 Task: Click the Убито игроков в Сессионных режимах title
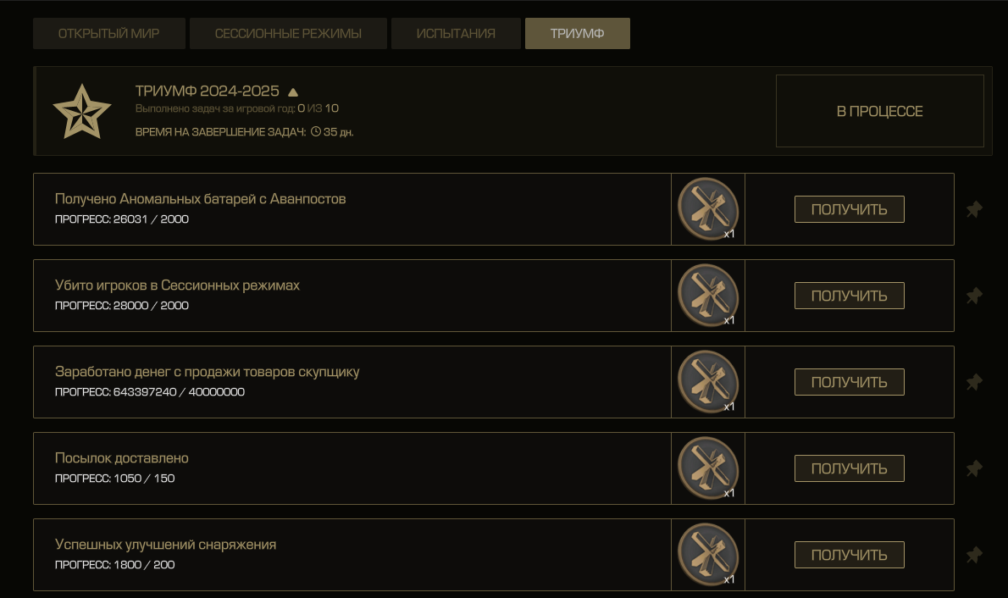(x=177, y=285)
